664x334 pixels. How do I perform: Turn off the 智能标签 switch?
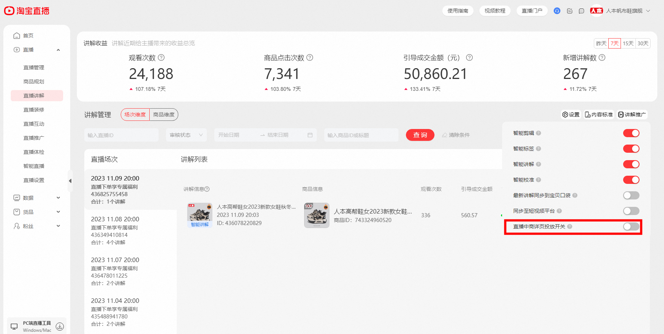[631, 149]
